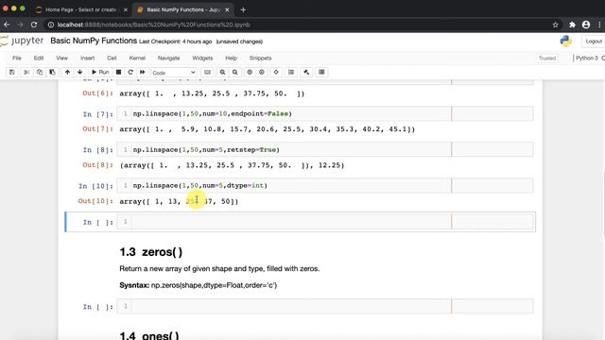Viewport: 605px width, 340px height.
Task: Click the Syntax np.zeros line
Action: (199, 285)
